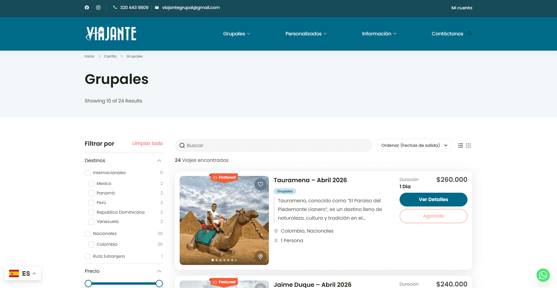The width and height of the screenshot is (557, 288).
Task: Show Tauramena trip map pin
Action: (x=260, y=256)
